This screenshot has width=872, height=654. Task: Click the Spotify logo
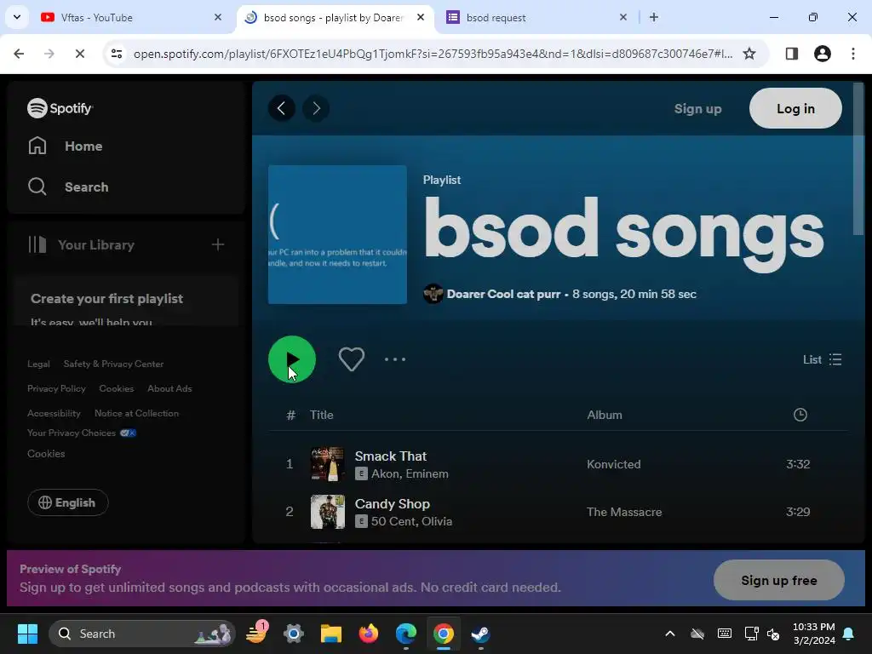point(60,108)
